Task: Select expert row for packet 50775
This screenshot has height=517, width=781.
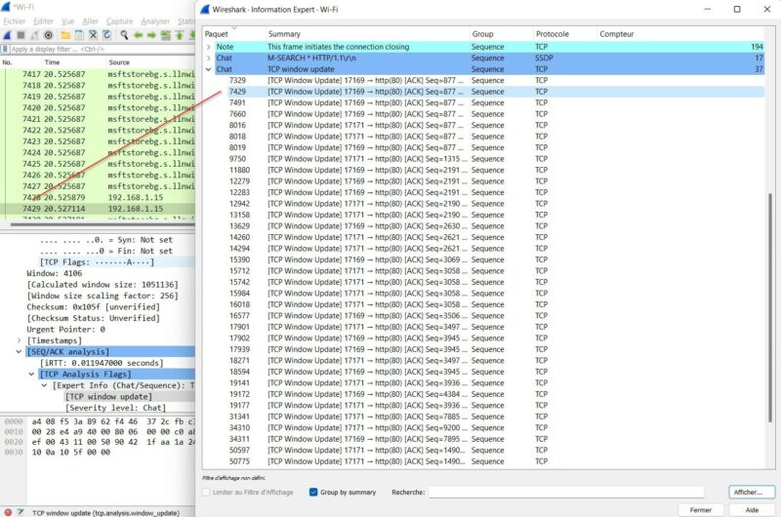Action: tap(483, 461)
